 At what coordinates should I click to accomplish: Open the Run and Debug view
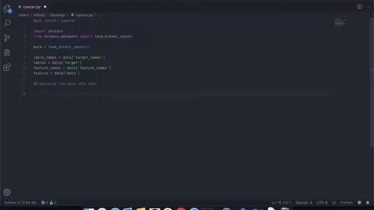pyautogui.click(x=7, y=52)
